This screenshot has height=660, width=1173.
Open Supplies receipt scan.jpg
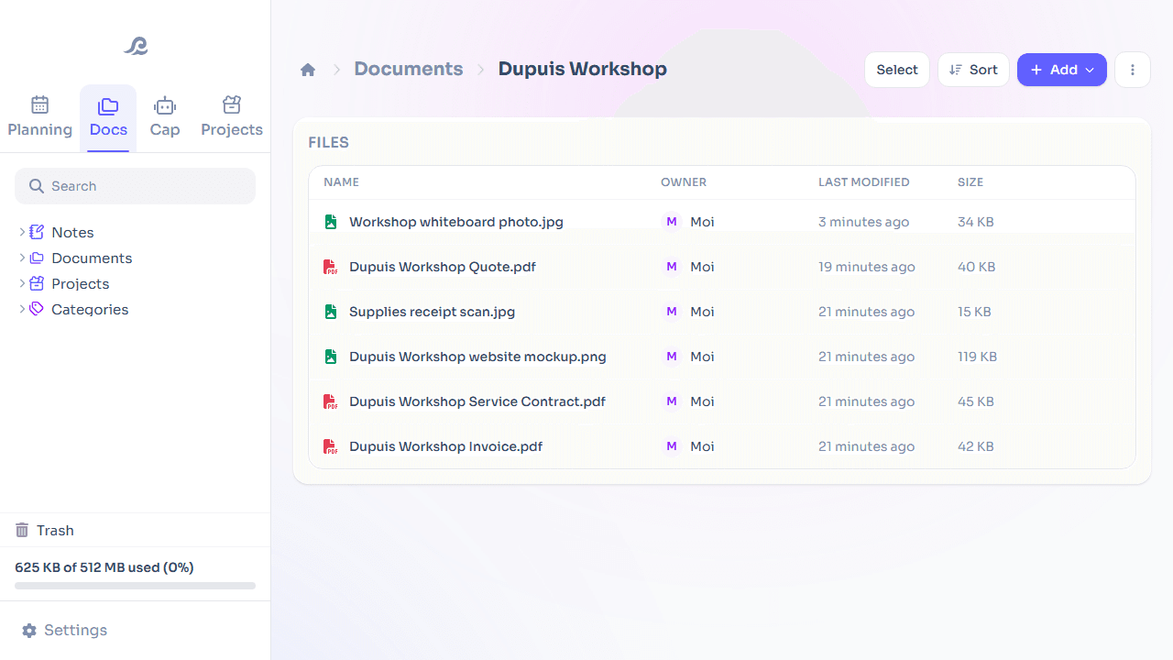pos(433,312)
